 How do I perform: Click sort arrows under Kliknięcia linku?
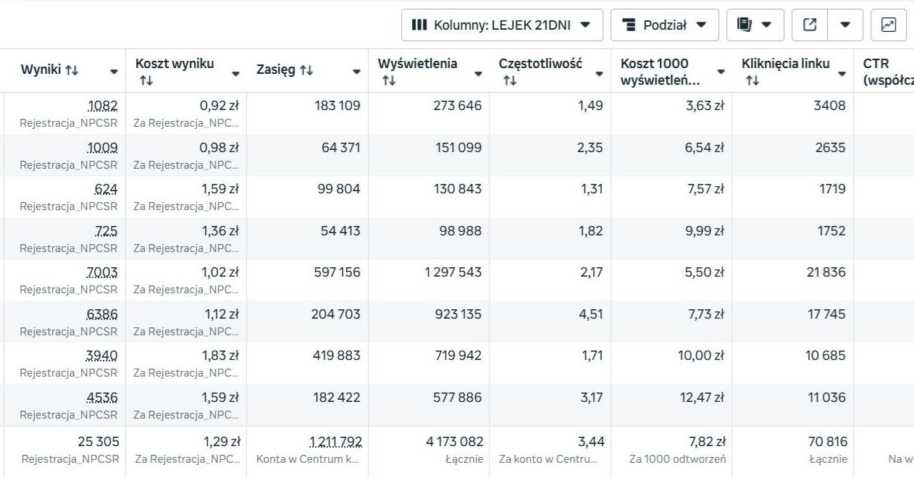(752, 80)
